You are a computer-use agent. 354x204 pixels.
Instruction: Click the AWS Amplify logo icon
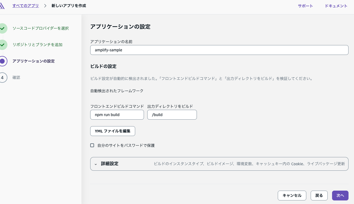(2, 6)
